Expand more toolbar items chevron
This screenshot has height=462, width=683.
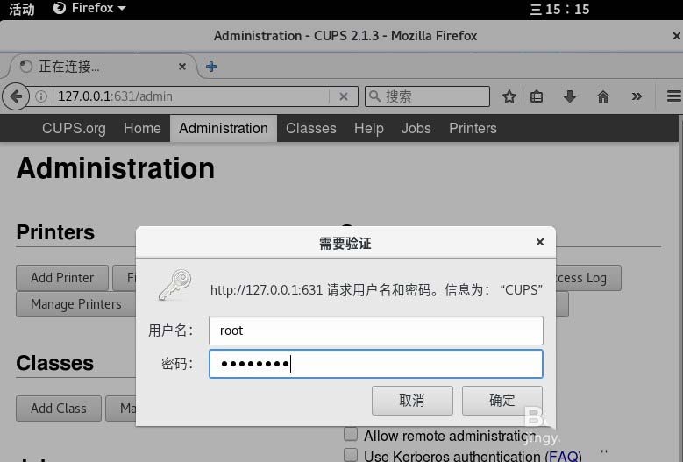(x=637, y=96)
